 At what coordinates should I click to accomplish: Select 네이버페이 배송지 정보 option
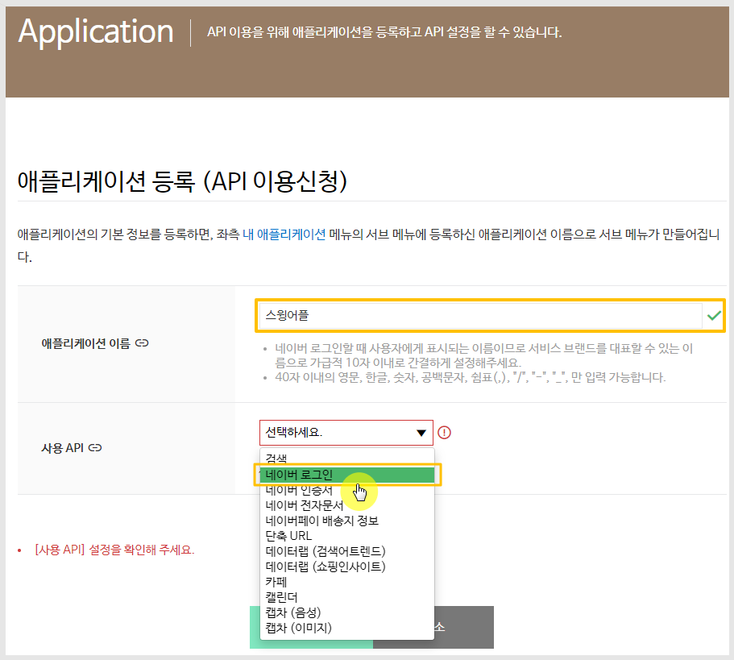coord(347,521)
